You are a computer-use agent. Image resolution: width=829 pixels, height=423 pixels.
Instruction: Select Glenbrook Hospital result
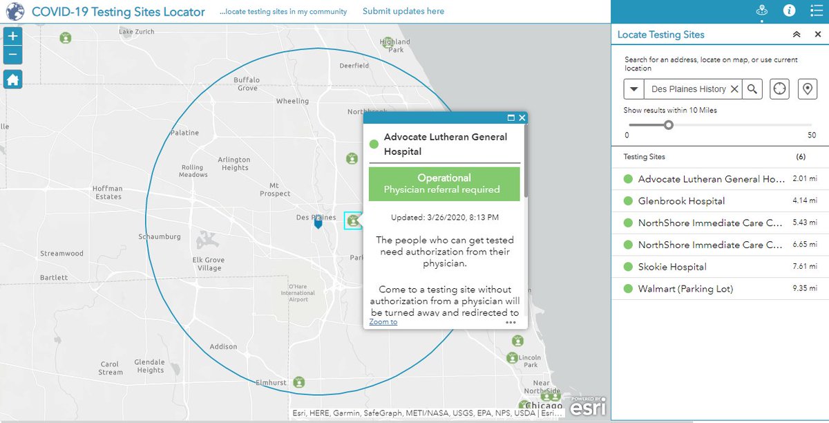click(720, 201)
